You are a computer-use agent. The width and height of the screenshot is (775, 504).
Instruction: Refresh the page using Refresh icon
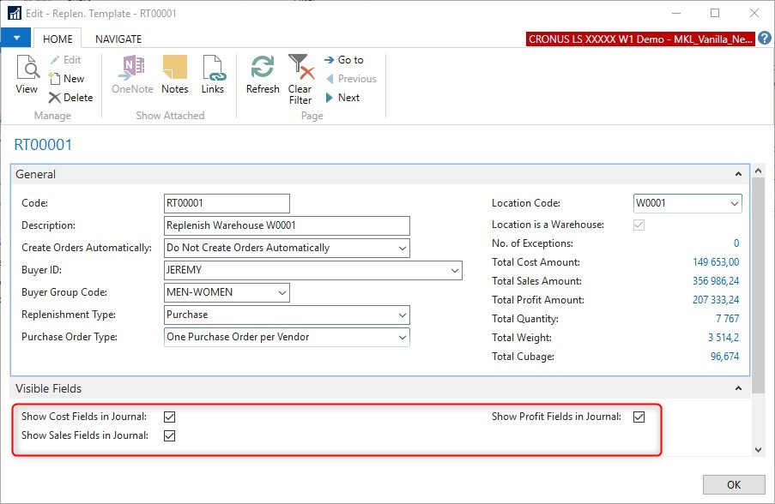[x=263, y=69]
